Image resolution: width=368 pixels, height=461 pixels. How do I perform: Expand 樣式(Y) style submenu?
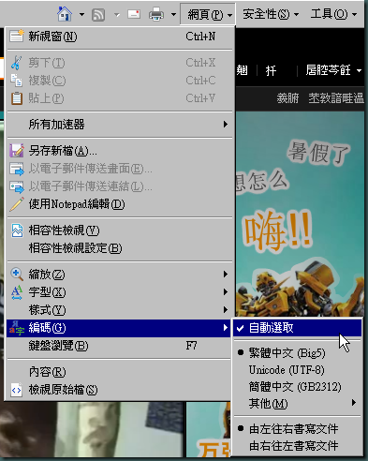tap(120, 310)
